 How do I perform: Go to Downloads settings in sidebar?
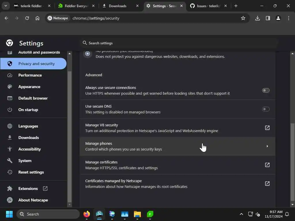[33, 138]
